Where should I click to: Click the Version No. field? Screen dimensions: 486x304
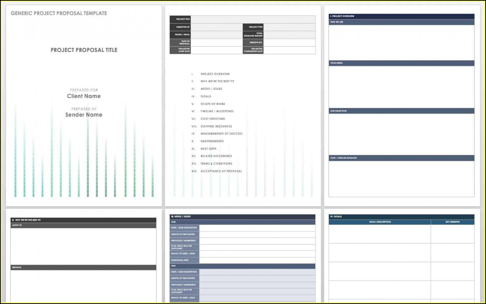click(289, 42)
